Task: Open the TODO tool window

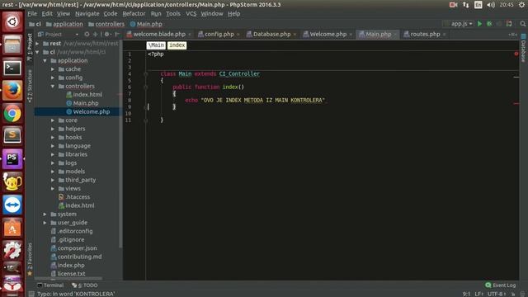Action: coord(85,285)
